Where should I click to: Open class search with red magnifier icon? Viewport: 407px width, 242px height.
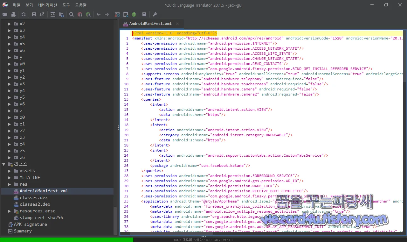click(x=80, y=14)
